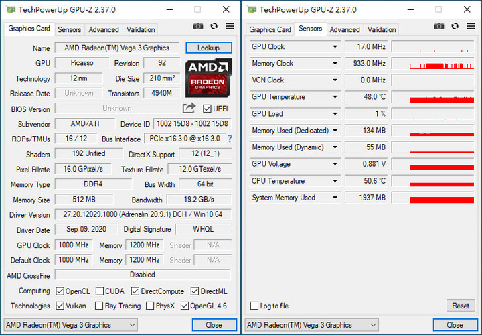Screen dimensions: 482x335
Task: Click the Sep 09, 2020 Driver Date value
Action: pyautogui.click(x=86, y=230)
